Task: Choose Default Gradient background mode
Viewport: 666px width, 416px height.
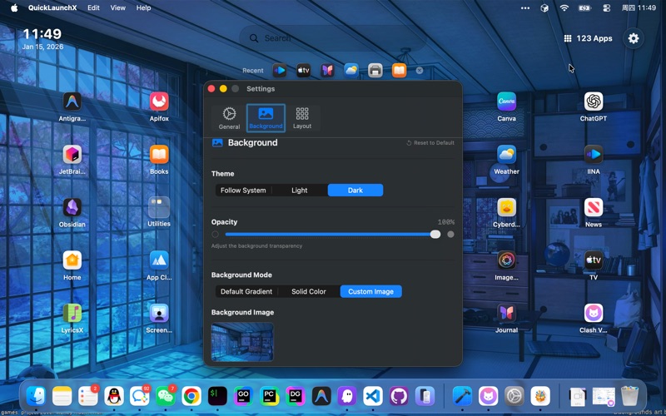Action: 246,292
